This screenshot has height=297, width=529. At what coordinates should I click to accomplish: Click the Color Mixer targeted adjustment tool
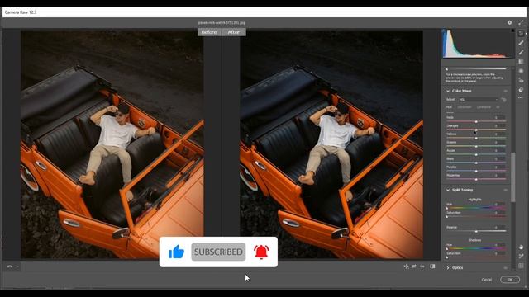point(503,100)
